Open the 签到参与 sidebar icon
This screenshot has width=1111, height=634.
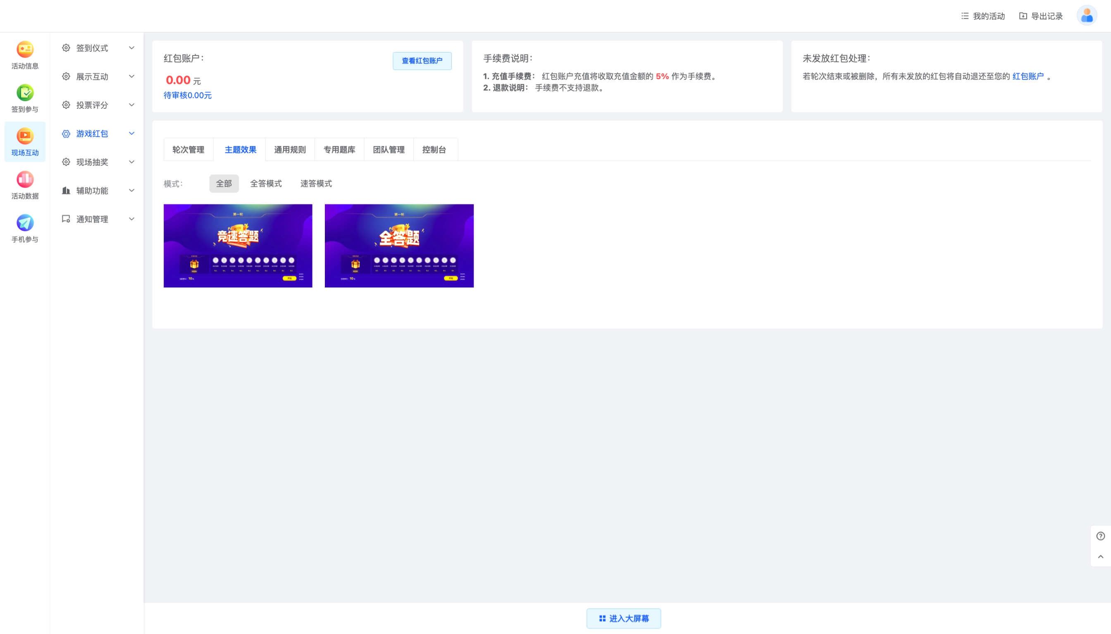coord(25,93)
